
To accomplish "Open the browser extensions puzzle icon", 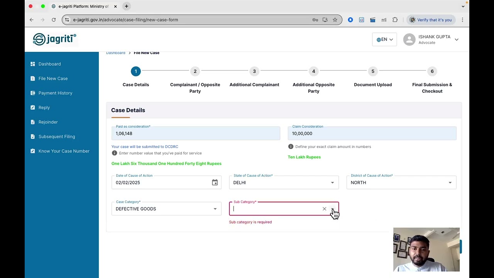I will tap(395, 20).
